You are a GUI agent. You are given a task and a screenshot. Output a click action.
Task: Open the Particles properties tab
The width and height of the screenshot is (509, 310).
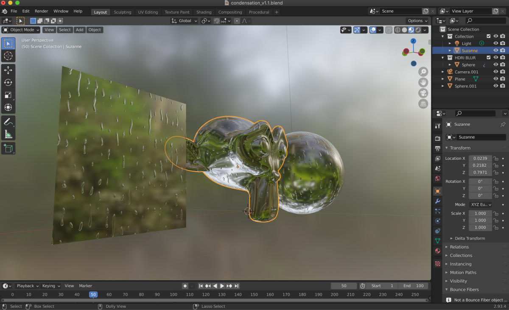[438, 211]
